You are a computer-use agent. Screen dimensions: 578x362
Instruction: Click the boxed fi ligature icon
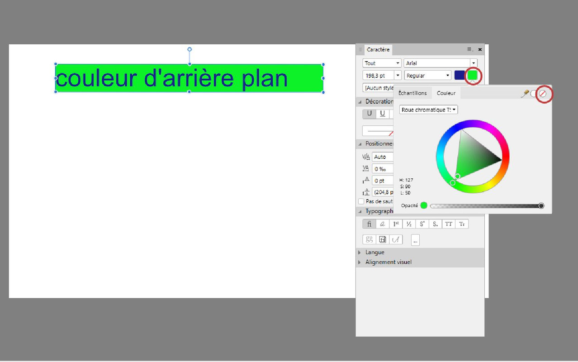pyautogui.click(x=383, y=239)
